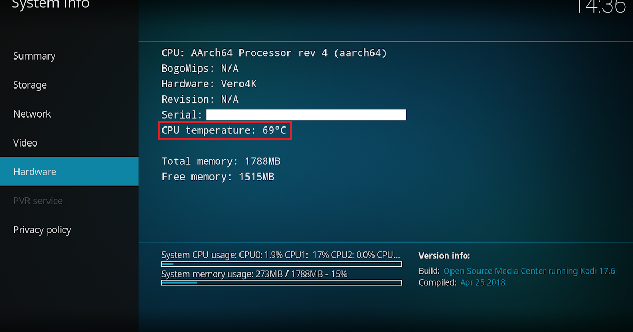The height and width of the screenshot is (332, 633).
Task: Click the System CPU usage progress bar
Action: tap(282, 263)
